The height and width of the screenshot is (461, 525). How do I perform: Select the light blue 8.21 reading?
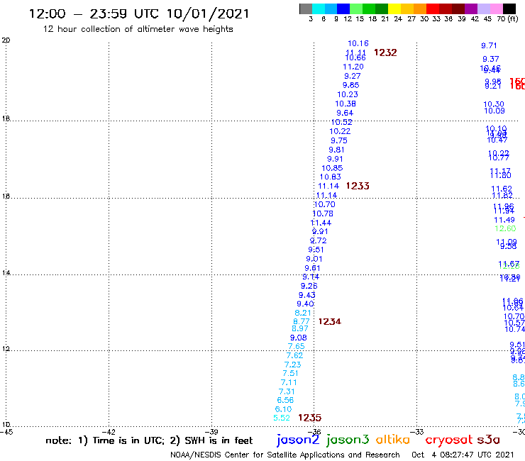[x=303, y=313]
